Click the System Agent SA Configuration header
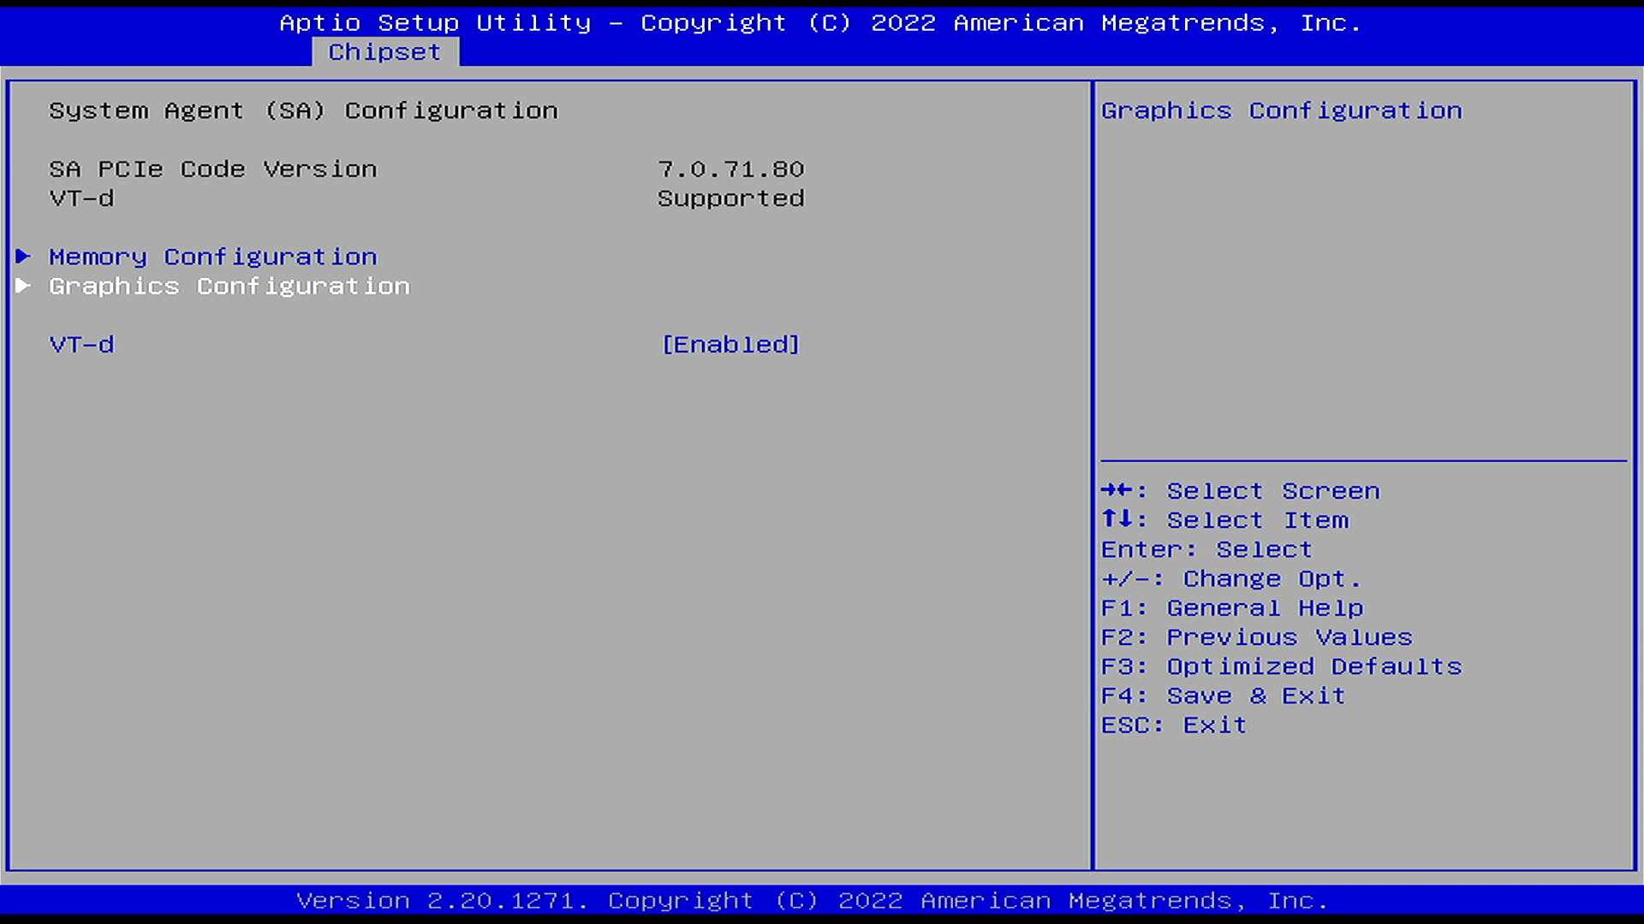The image size is (1644, 924). point(302,110)
